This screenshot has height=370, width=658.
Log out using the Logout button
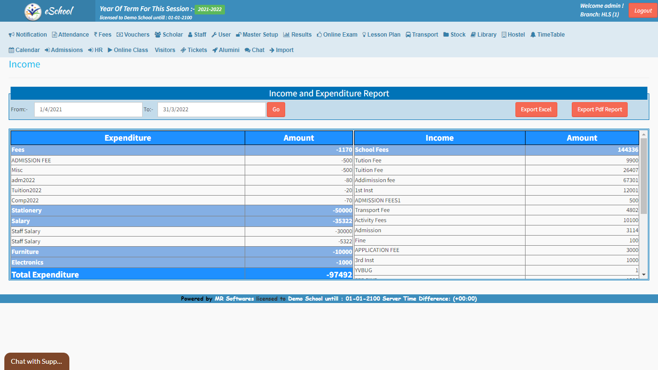tap(643, 11)
